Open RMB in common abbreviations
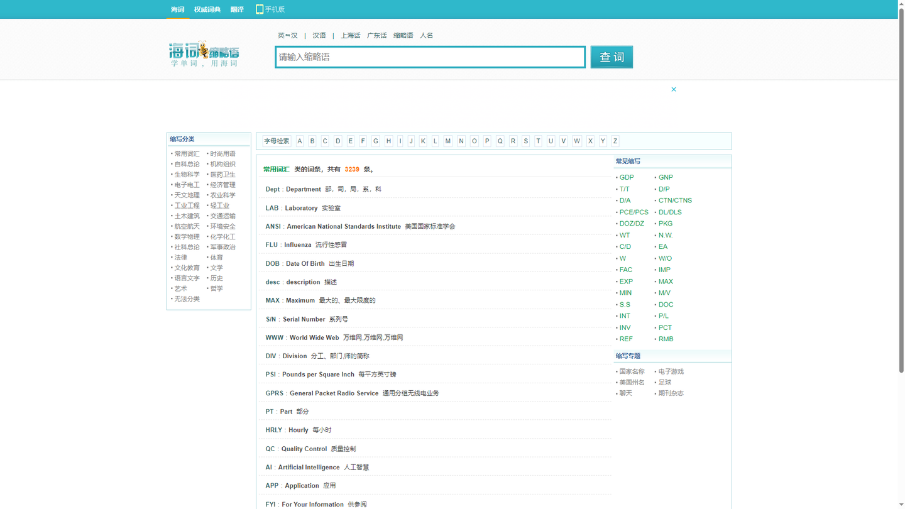 tap(666, 339)
